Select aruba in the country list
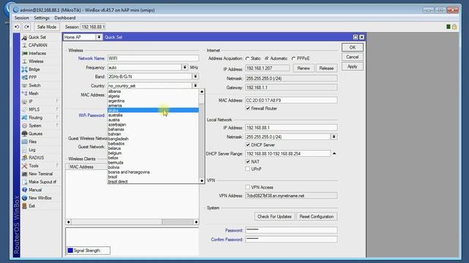Viewport: 469px width, 263px height. [x=153, y=110]
